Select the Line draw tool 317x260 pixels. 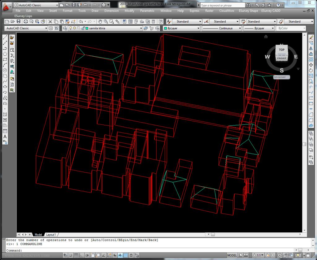tap(5, 37)
